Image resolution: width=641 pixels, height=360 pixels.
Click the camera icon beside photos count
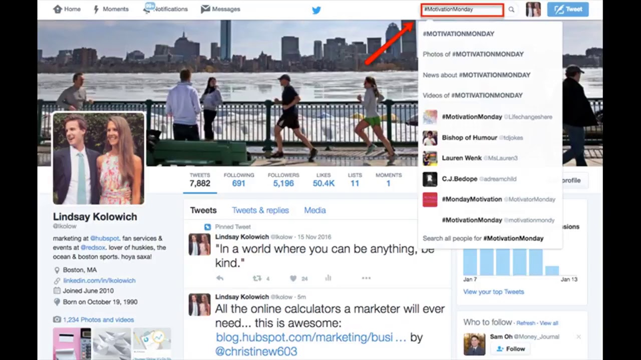point(57,319)
